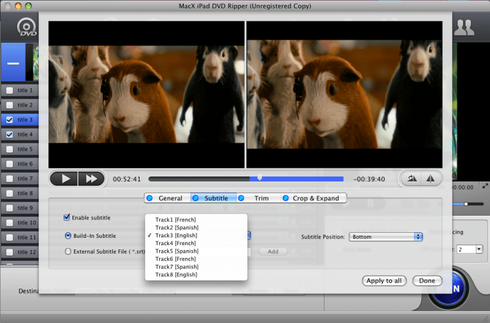Image resolution: width=490 pixels, height=323 pixels.
Task: Click the volume slider knob at right
Action: pos(466,204)
